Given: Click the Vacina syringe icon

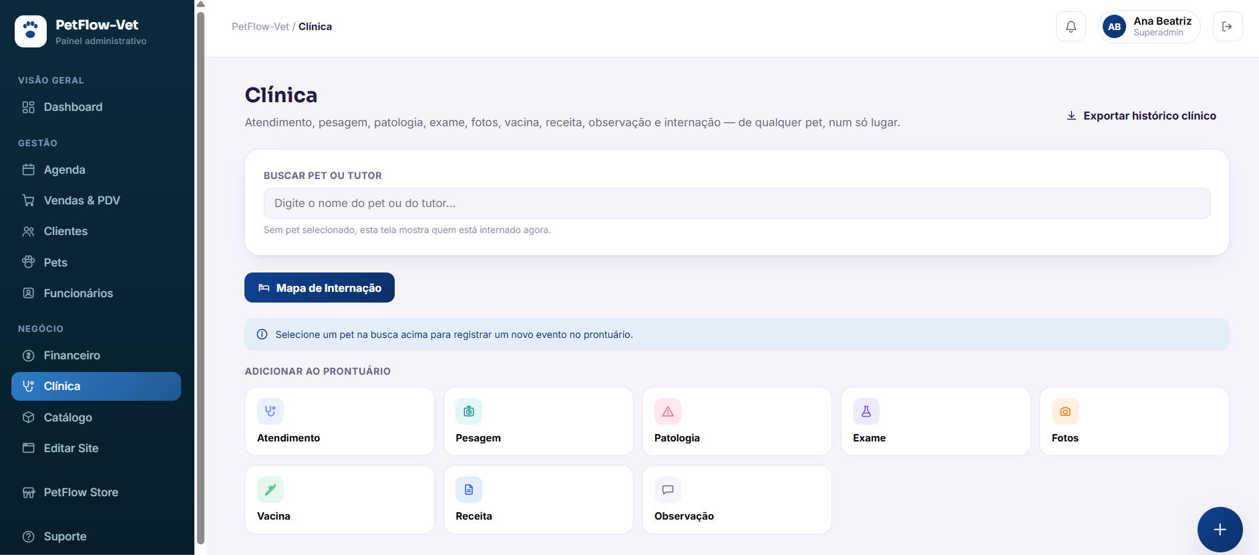Looking at the screenshot, I should (x=271, y=490).
